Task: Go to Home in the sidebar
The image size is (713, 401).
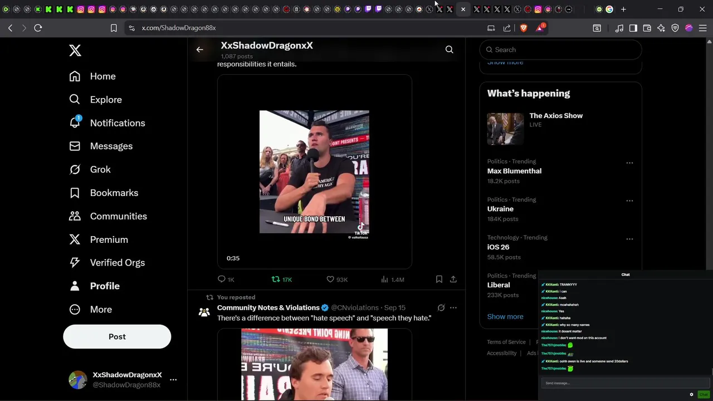Action: click(92, 76)
